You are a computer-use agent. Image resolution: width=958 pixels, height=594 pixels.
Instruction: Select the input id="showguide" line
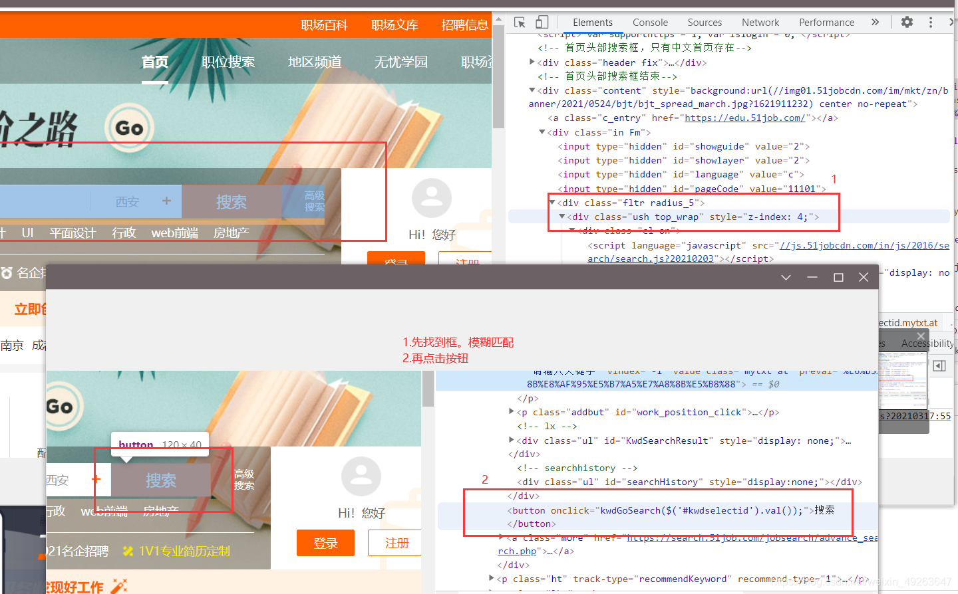[683, 146]
